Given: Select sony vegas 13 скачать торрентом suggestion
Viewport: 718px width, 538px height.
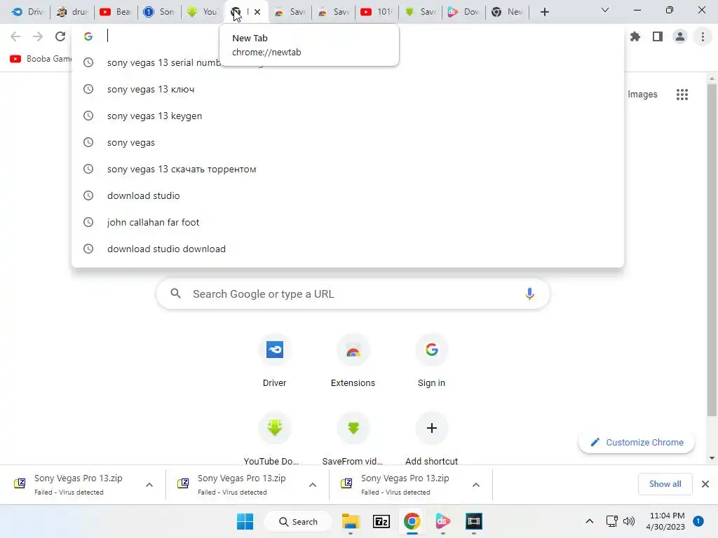Looking at the screenshot, I should pyautogui.click(x=348, y=169).
